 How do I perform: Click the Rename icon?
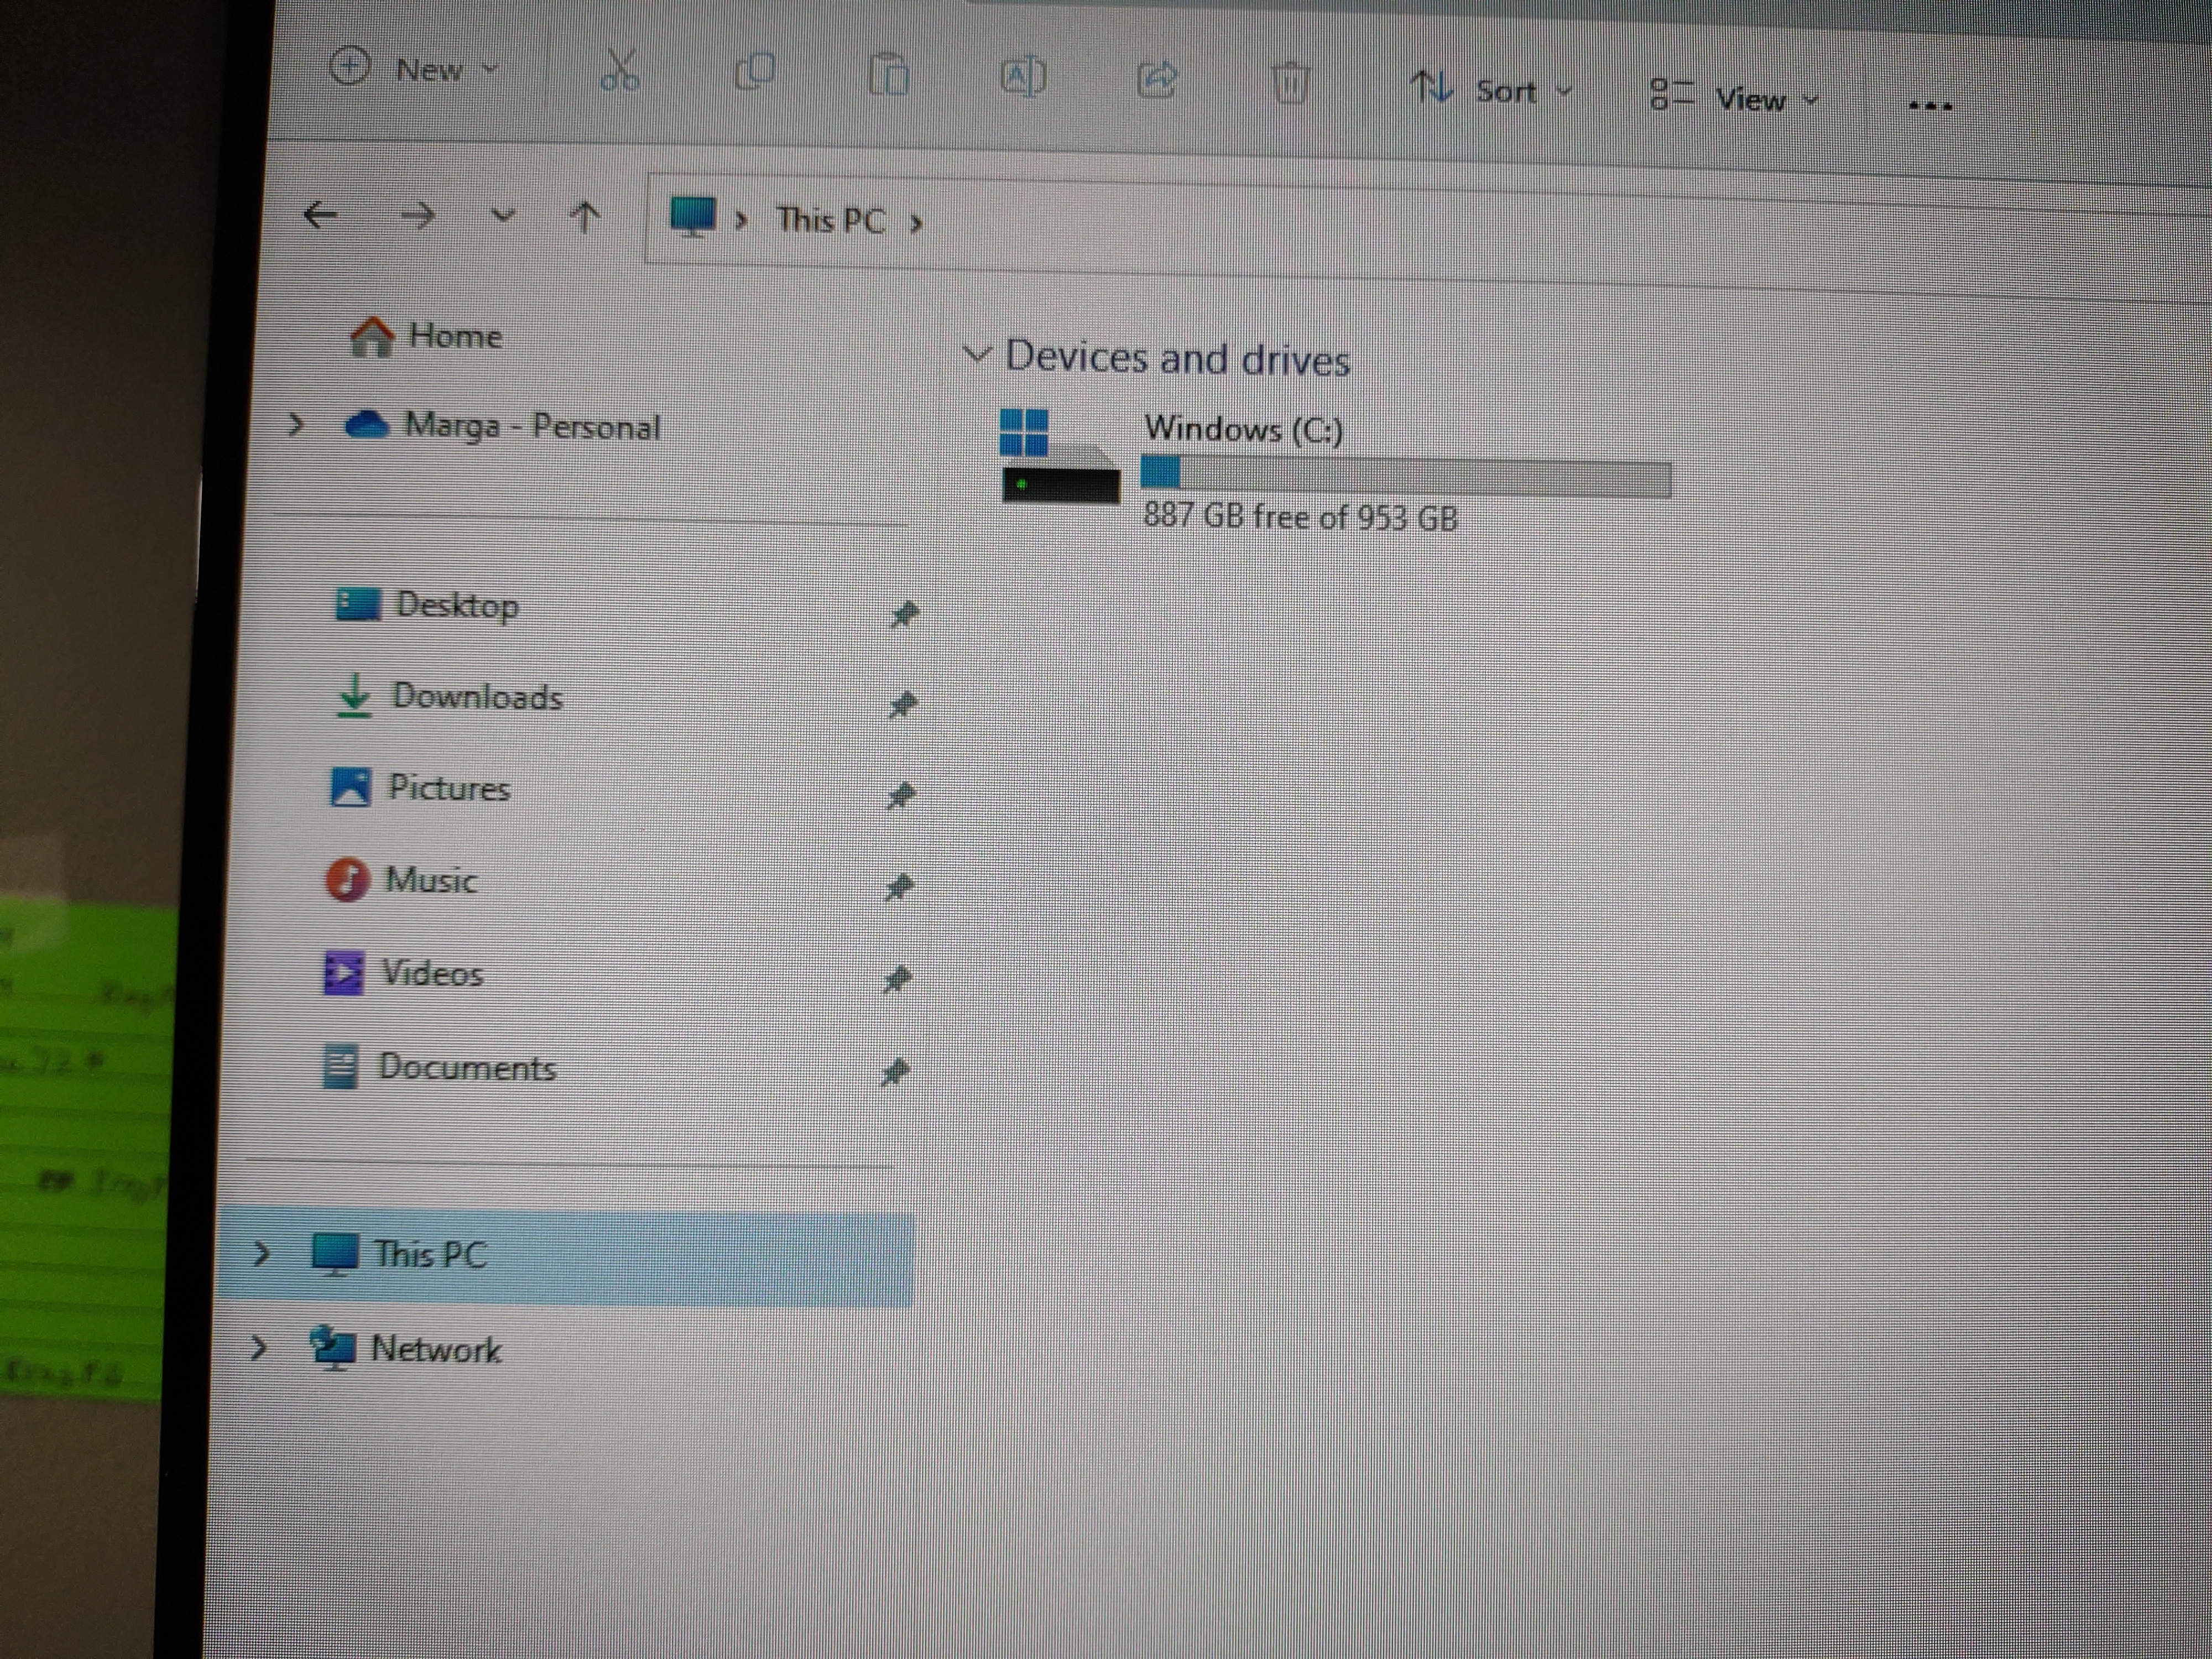tap(1022, 77)
